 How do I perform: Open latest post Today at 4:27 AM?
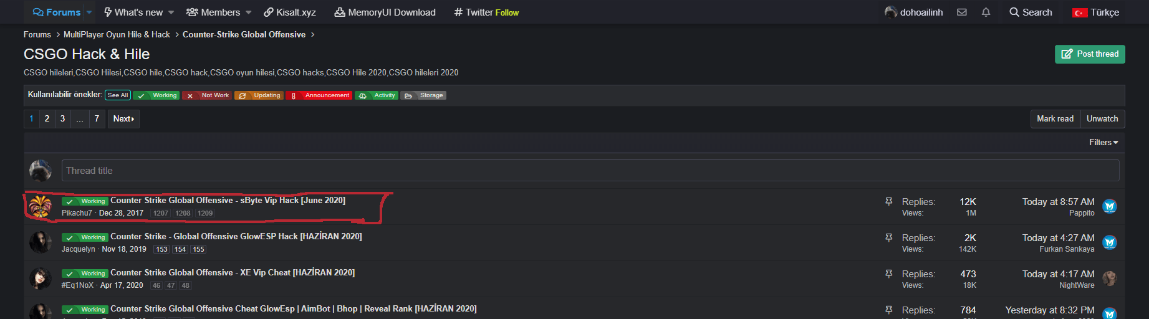pos(1058,237)
